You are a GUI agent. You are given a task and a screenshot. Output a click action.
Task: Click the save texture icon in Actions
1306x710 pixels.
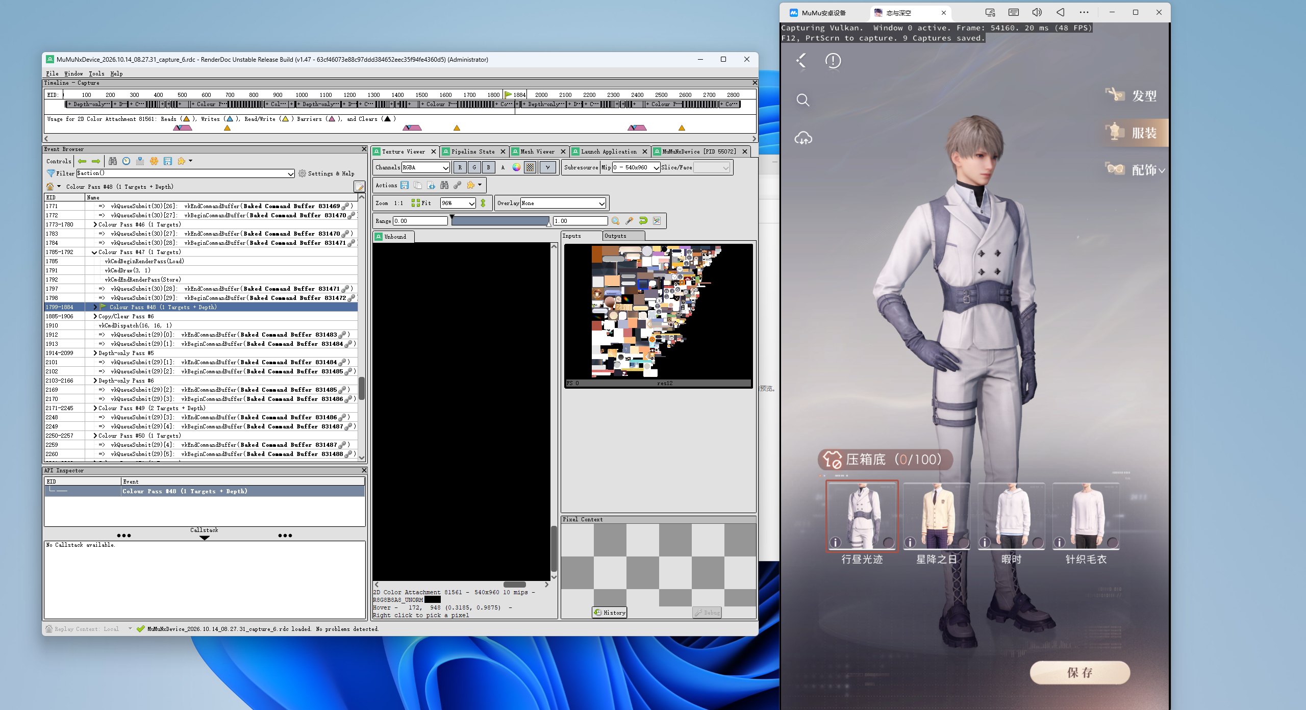(x=405, y=185)
